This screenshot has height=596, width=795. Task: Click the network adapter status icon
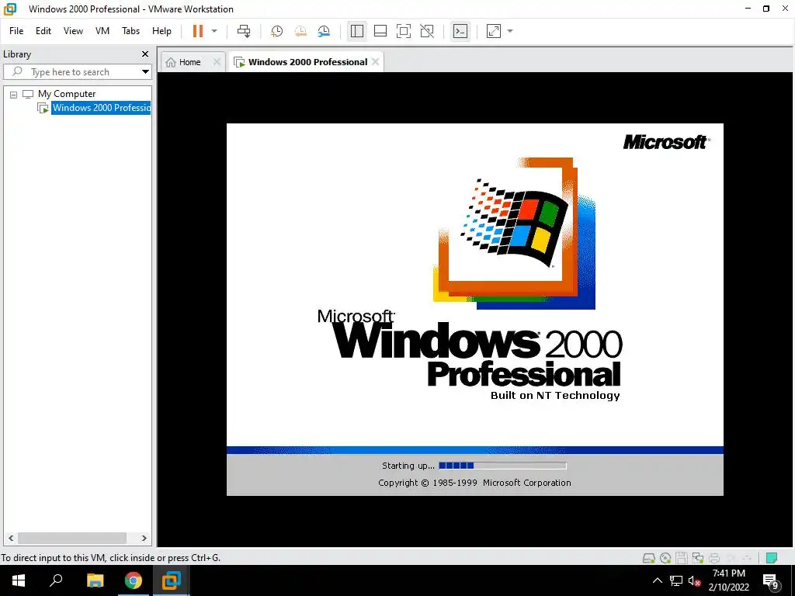click(698, 558)
